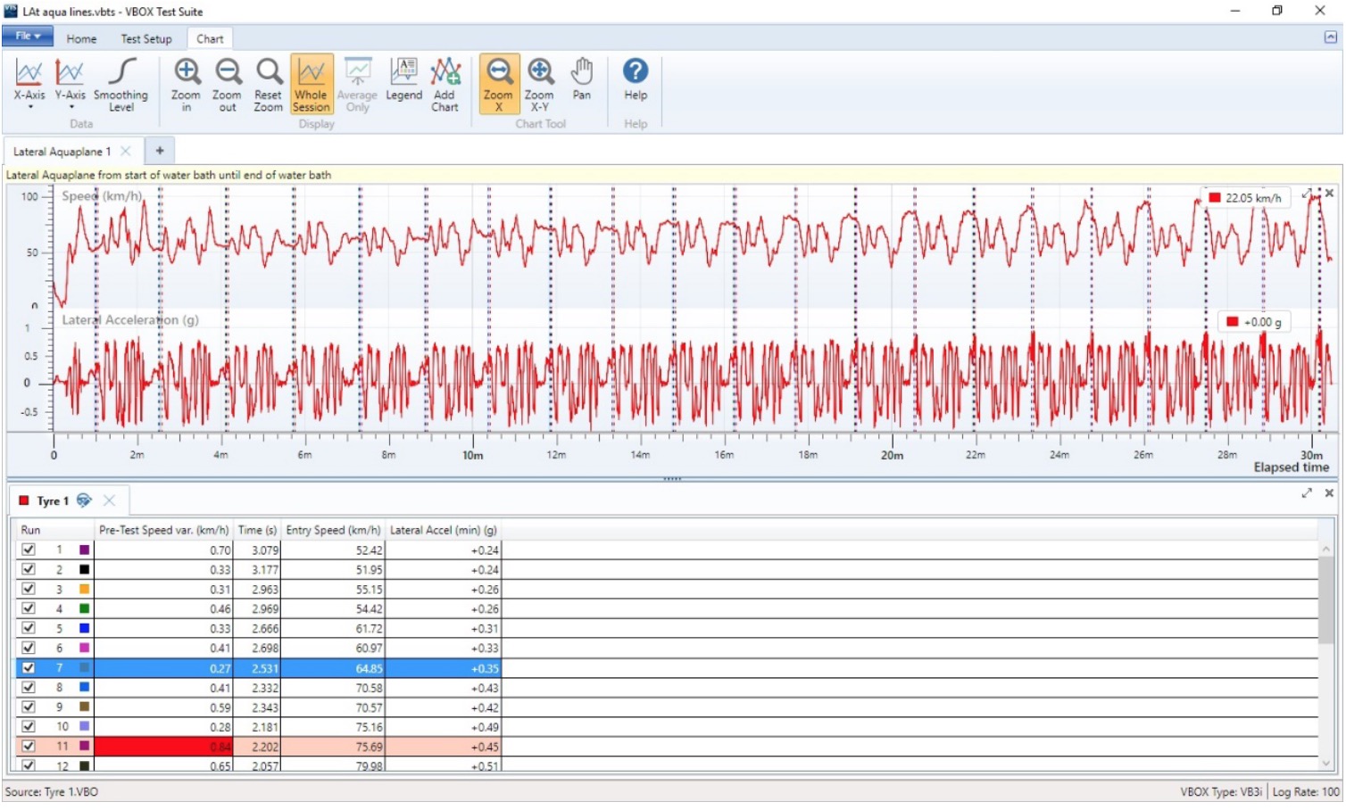Open the Y-Axis data options
Image resolution: width=1346 pixels, height=810 pixels.
coord(71,84)
